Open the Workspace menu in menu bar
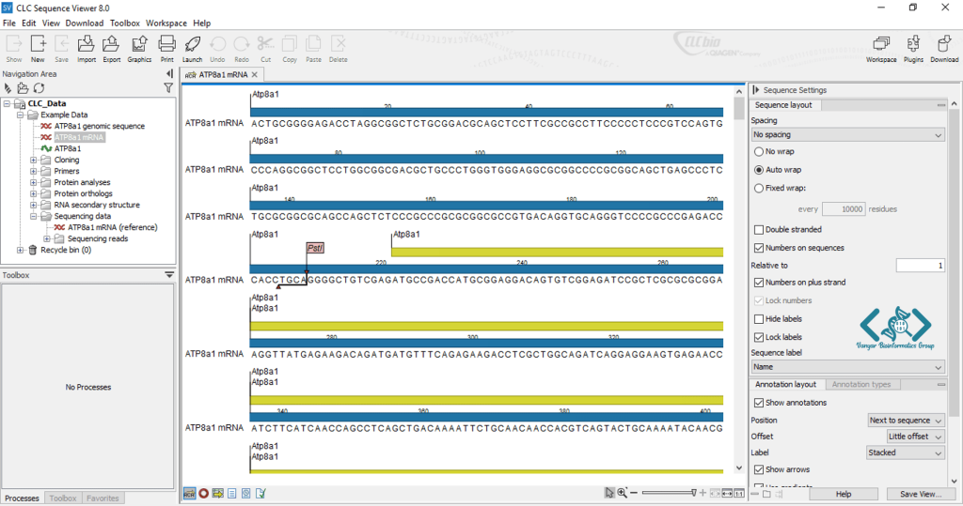963x506 pixels. pyautogui.click(x=166, y=23)
